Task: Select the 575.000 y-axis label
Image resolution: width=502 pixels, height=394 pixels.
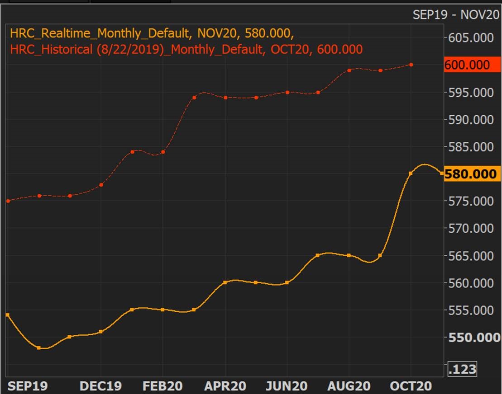Action: [x=471, y=201]
